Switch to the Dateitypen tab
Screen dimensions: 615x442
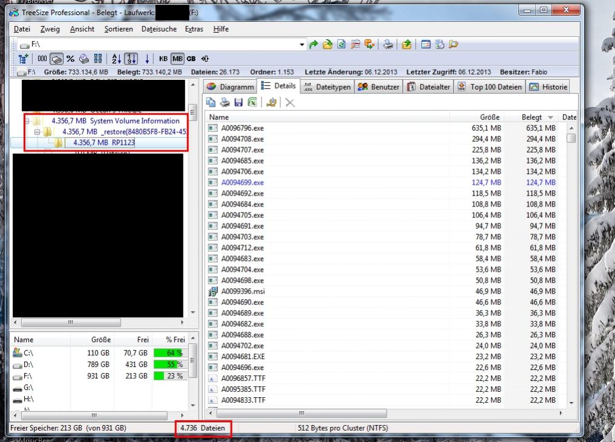(327, 87)
